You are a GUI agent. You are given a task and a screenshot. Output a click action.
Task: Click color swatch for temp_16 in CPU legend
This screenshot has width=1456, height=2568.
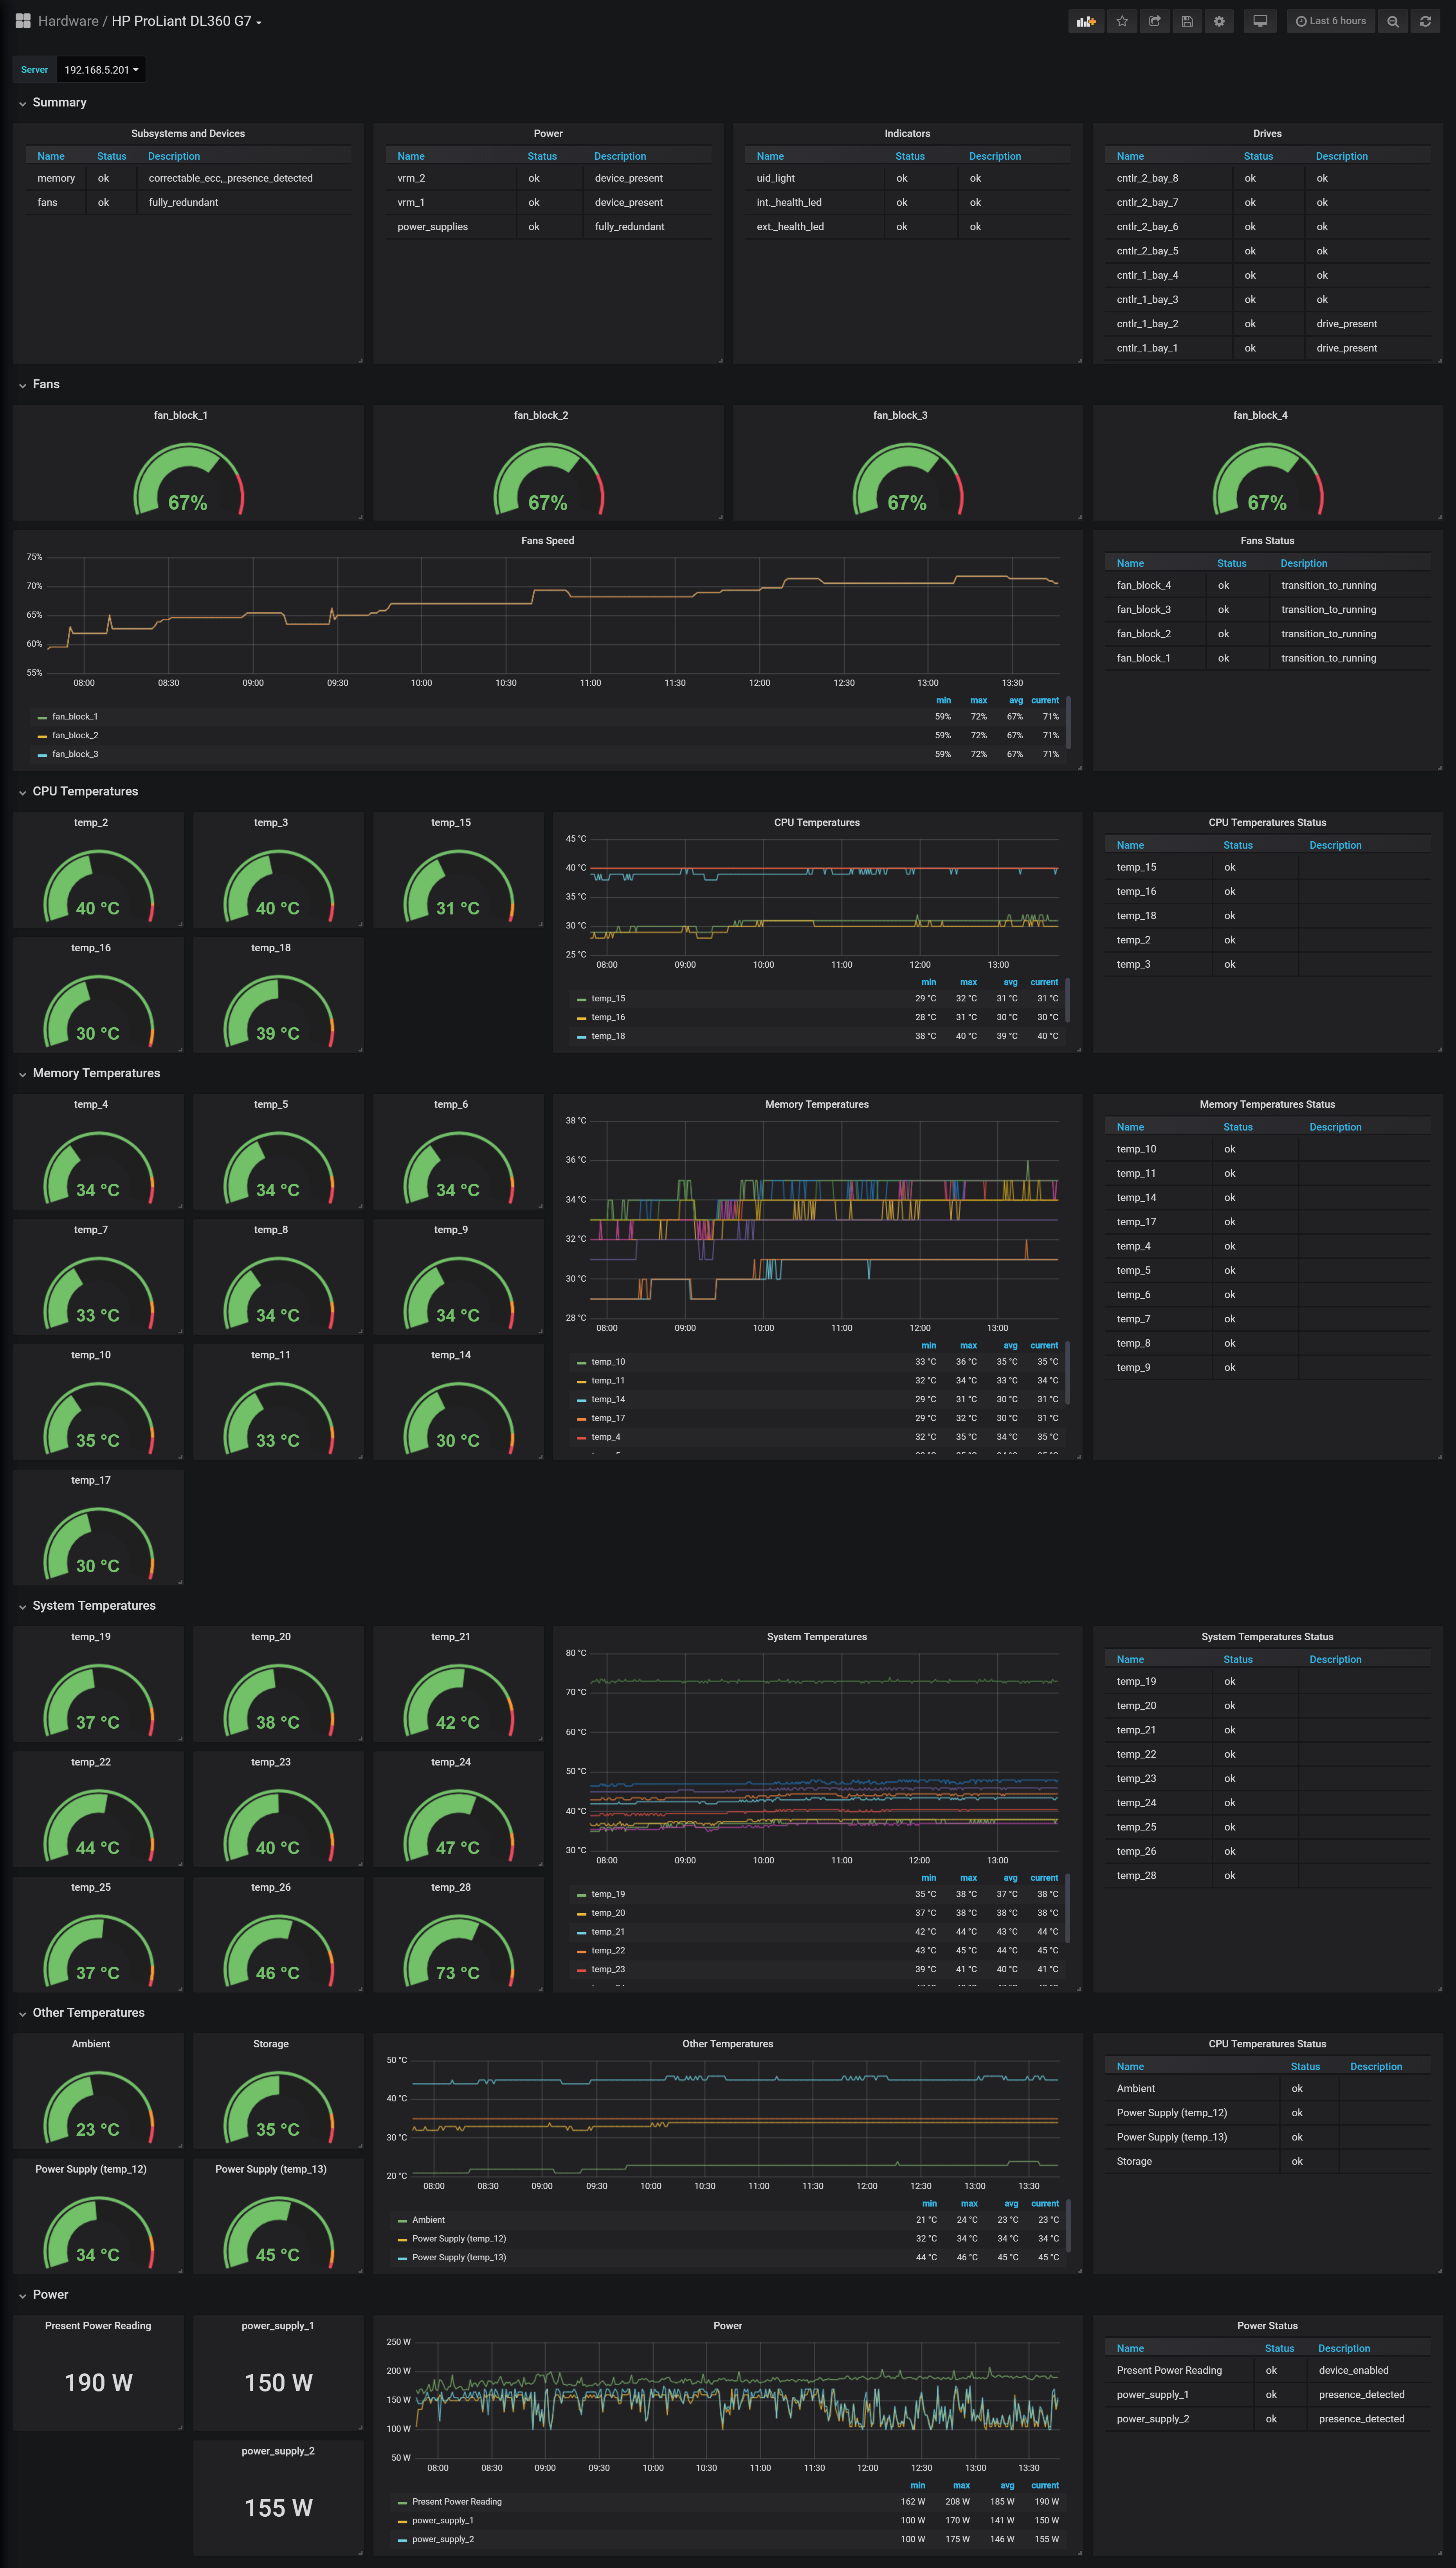point(582,1018)
